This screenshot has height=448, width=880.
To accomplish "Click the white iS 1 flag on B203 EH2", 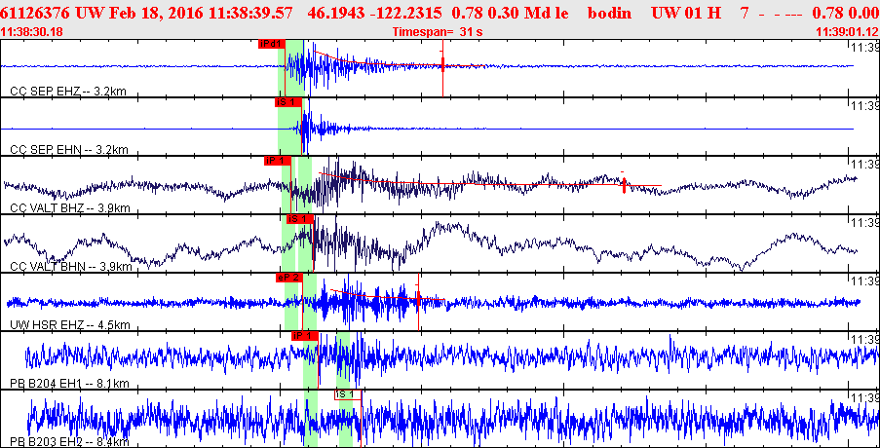I will [x=347, y=393].
